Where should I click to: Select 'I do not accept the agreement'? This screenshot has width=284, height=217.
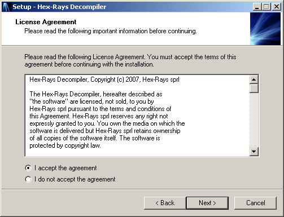tap(28, 179)
